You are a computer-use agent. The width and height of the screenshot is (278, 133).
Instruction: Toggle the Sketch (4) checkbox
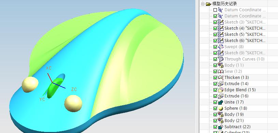(x=215, y=28)
